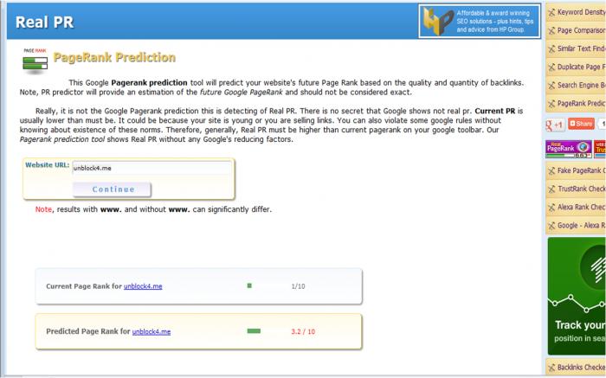This screenshot has width=606, height=378.
Task: Open the Duplicate Page sidebar link
Action: click(581, 67)
